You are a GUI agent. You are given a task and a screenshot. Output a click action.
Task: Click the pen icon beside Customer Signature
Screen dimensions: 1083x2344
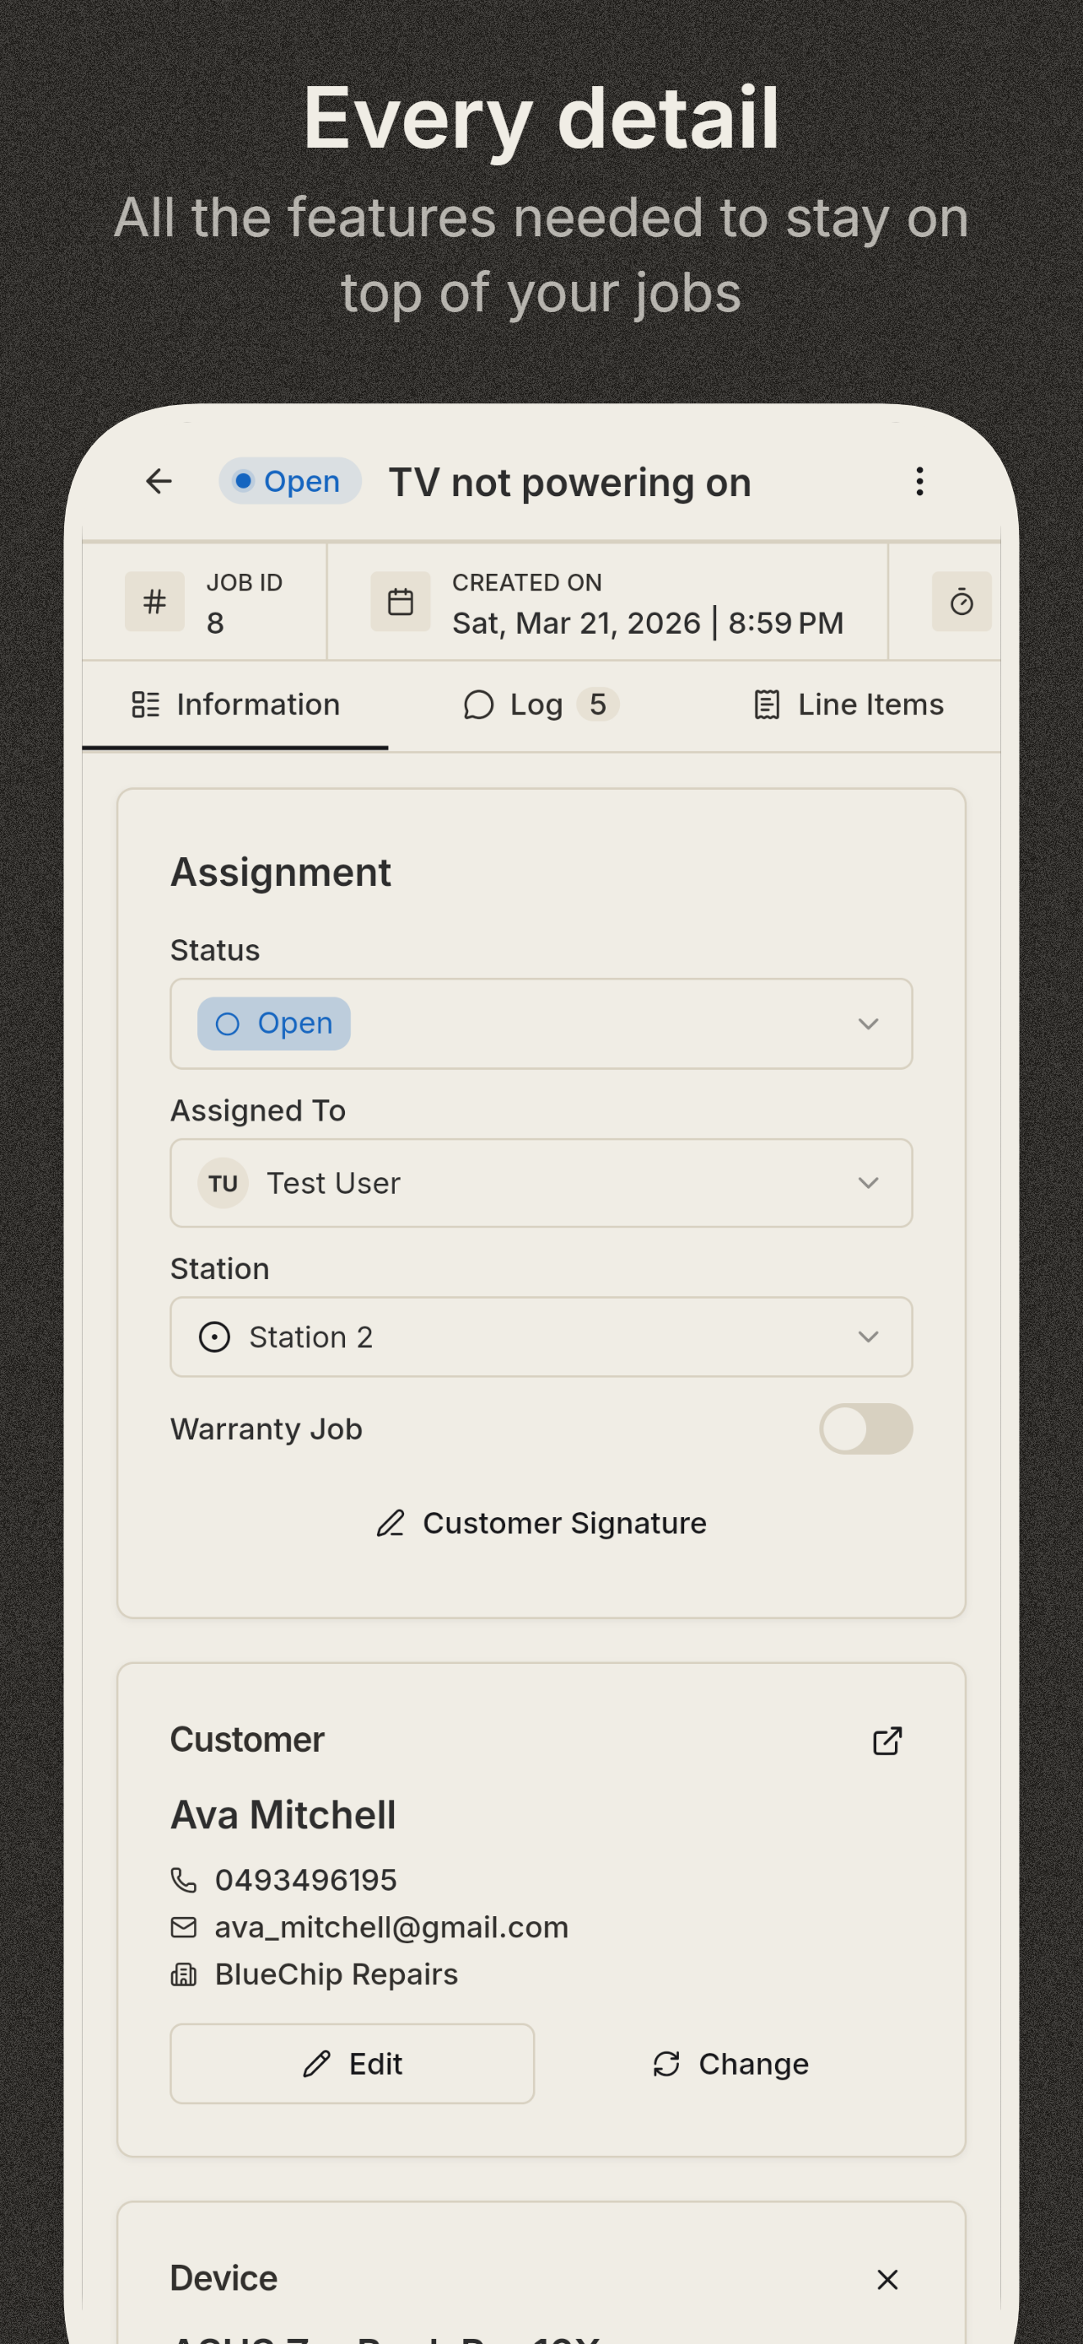(390, 1523)
